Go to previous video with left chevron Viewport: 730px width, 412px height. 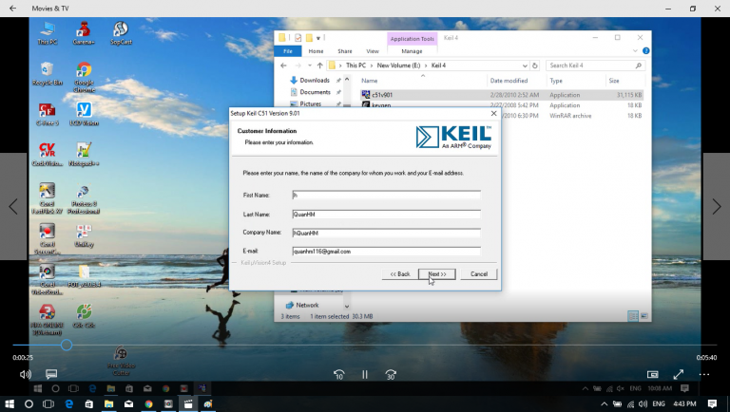13,206
